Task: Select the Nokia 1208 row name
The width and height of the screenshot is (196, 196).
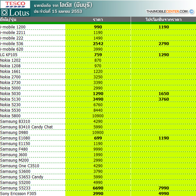Action: 10,66
